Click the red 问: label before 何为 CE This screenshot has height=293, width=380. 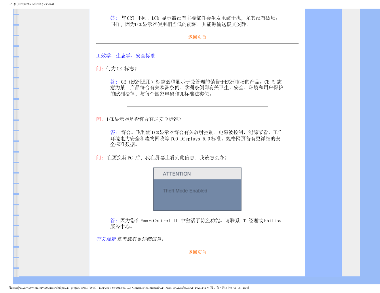pos(99,69)
